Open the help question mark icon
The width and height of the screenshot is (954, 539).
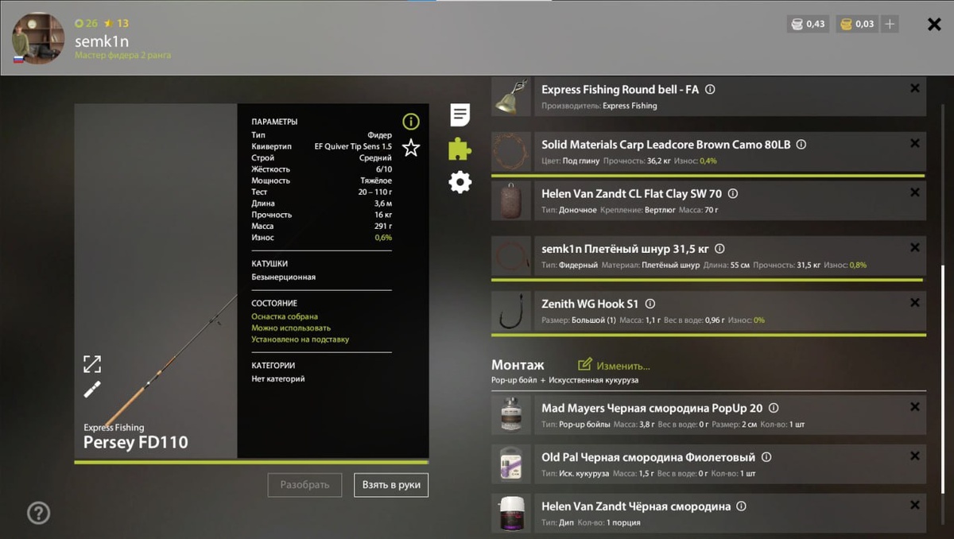point(38,513)
